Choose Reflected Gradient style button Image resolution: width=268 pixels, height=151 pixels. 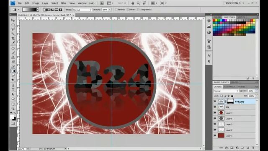coord(57,10)
